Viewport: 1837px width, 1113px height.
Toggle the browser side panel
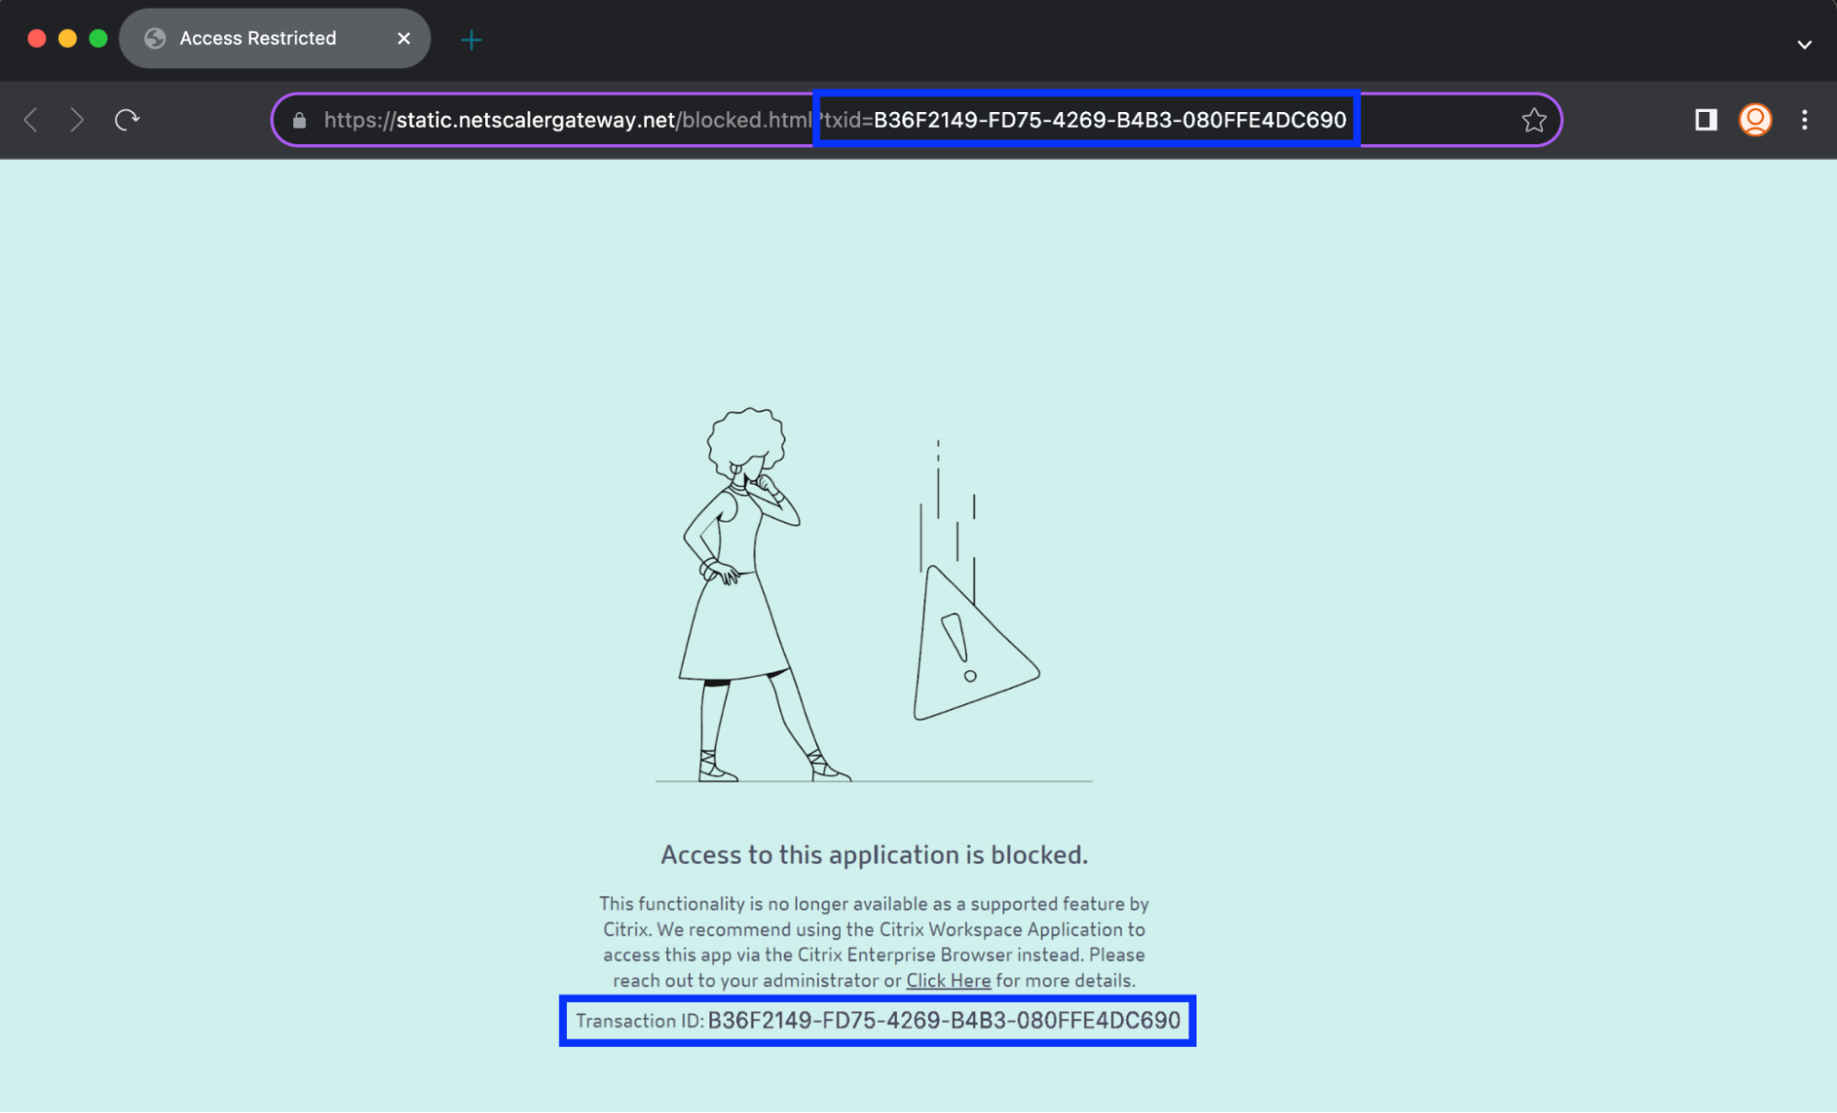pos(1706,119)
